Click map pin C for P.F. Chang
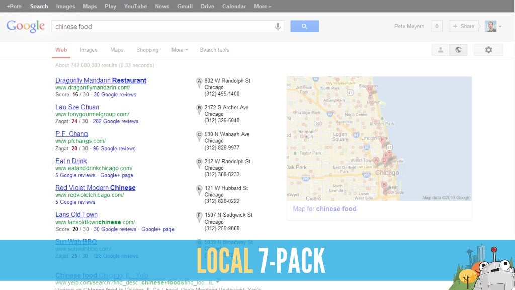The height and width of the screenshot is (290, 515). (199, 136)
